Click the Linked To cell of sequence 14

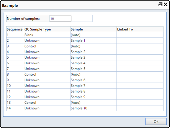point(140,108)
